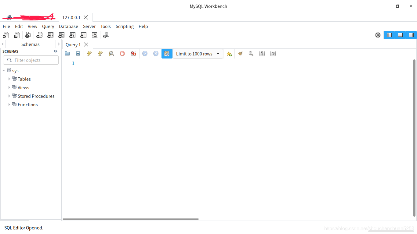The height and width of the screenshot is (234, 417).
Task: Open the Query menu
Action: (x=48, y=27)
